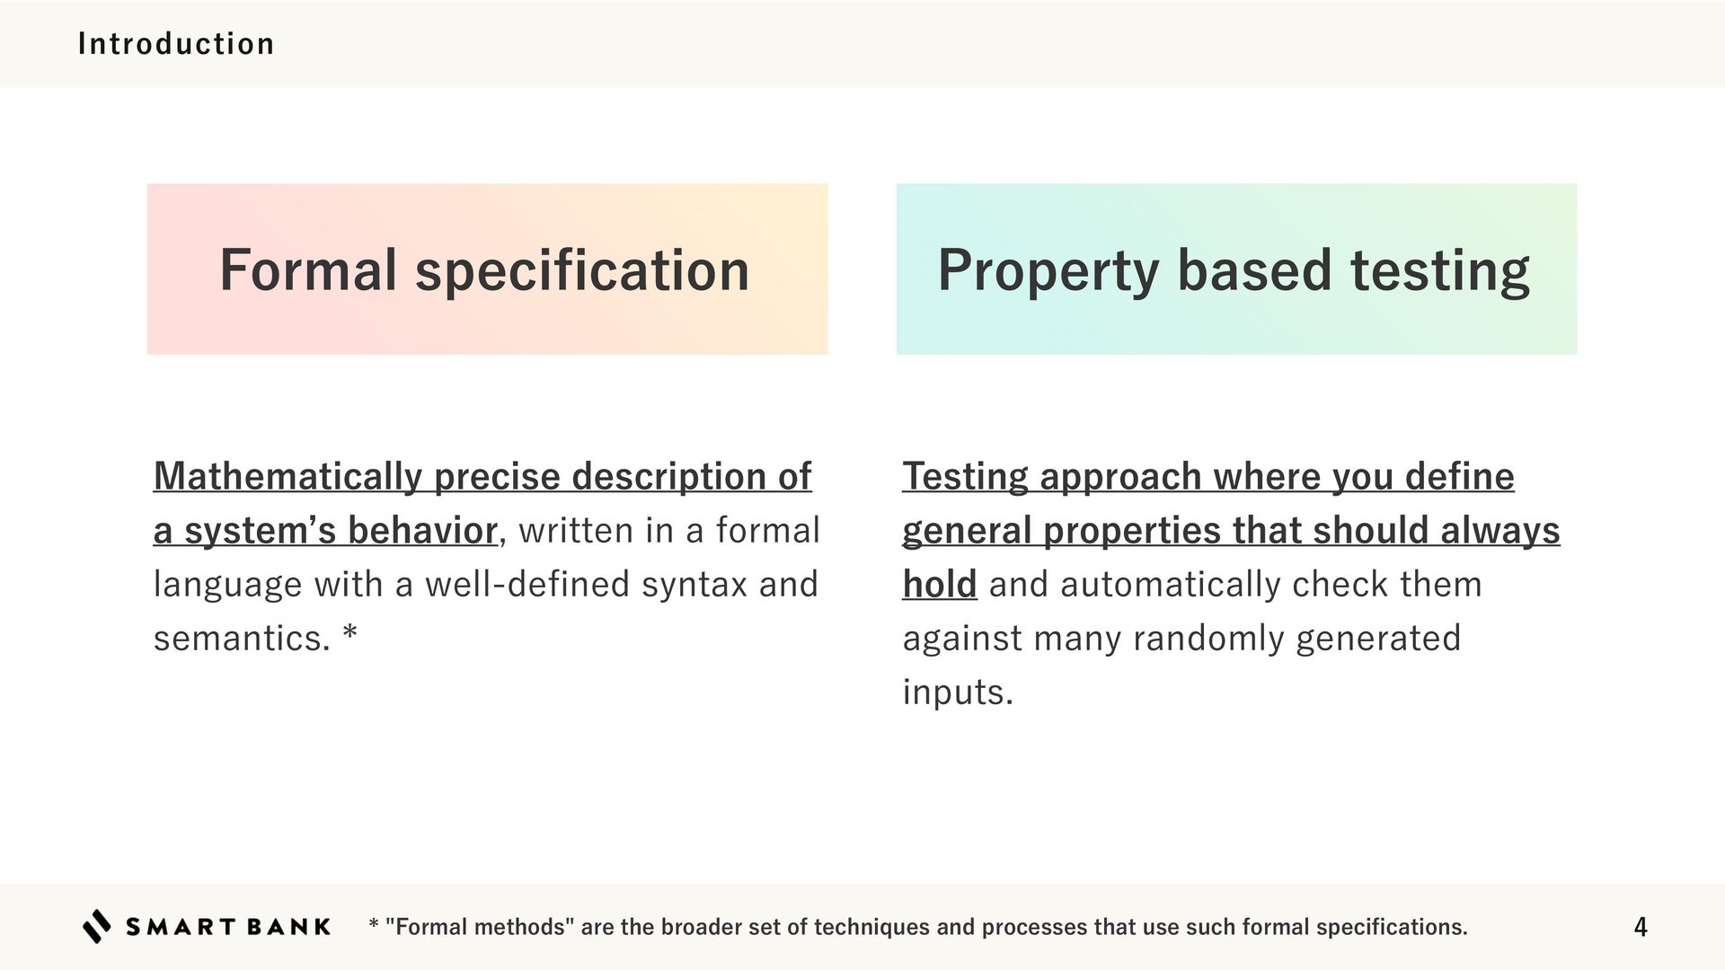Click underlined 'Mathematically precise description of' text
This screenshot has width=1725, height=970.
(x=482, y=476)
